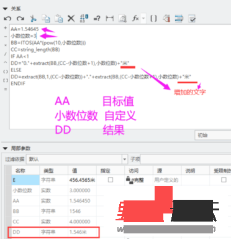Select the AA parameter name cell
231x239 pixels.
pos(25,200)
